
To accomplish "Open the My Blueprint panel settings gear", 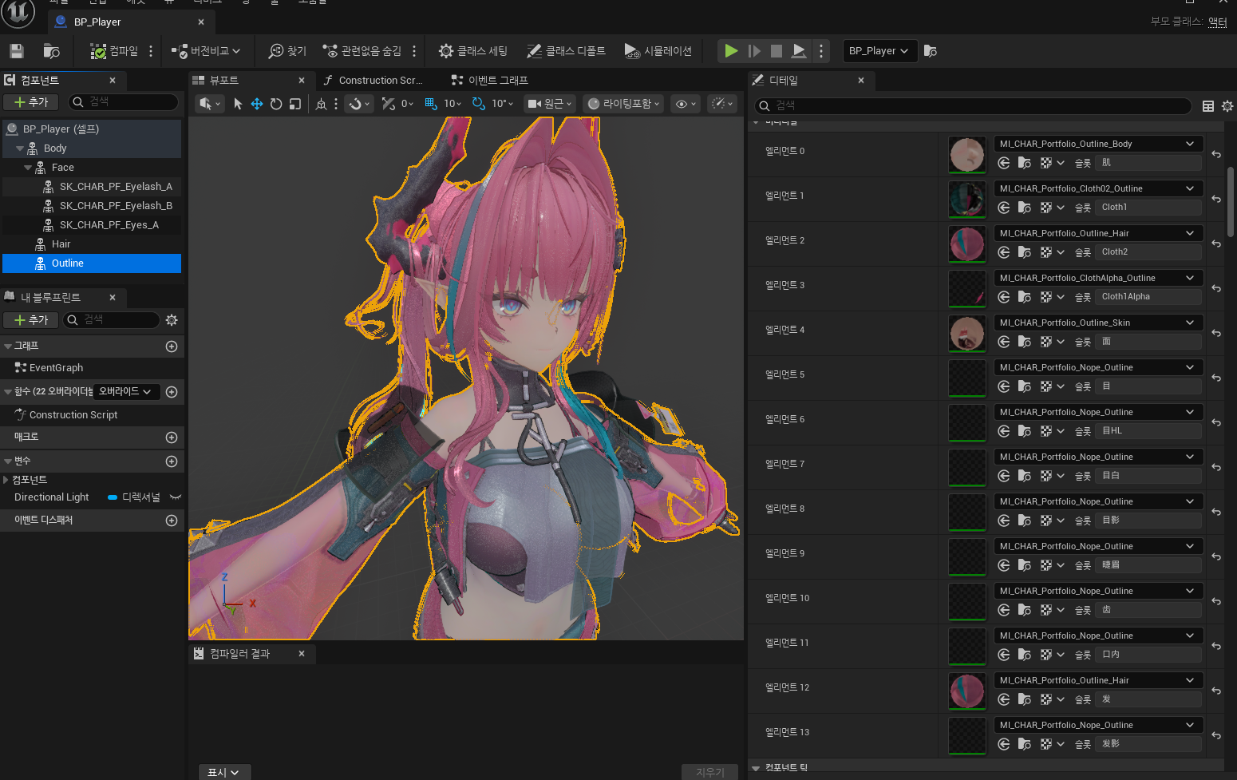I will pos(172,320).
